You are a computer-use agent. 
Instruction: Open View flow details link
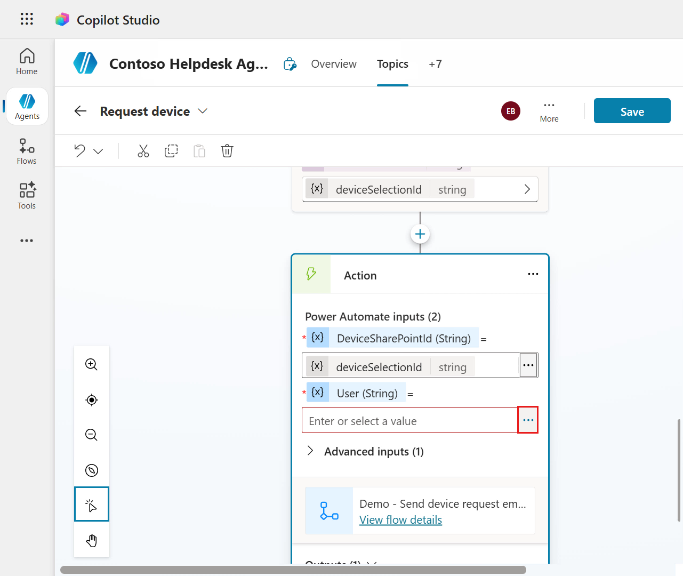pos(400,520)
